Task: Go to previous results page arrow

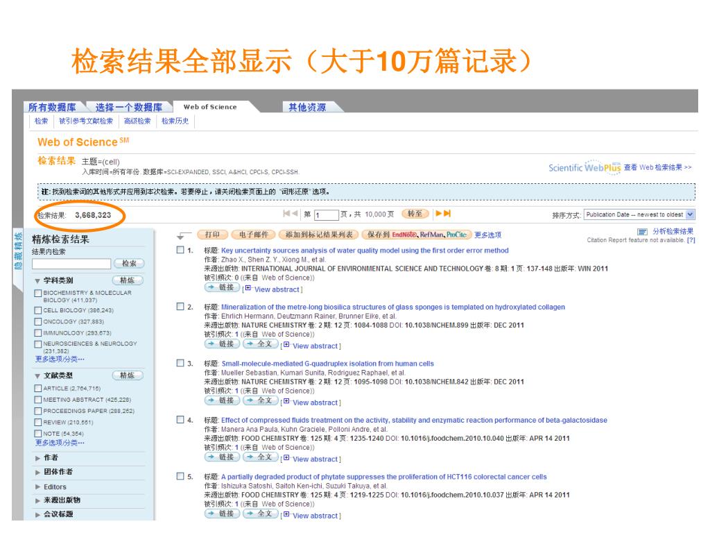Action: tap(295, 214)
